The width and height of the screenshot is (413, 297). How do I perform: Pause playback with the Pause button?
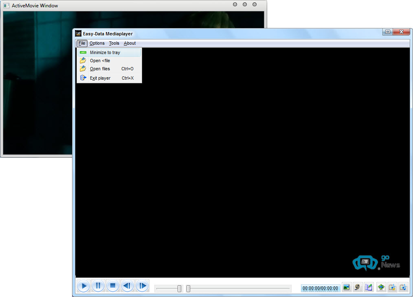[98, 286]
